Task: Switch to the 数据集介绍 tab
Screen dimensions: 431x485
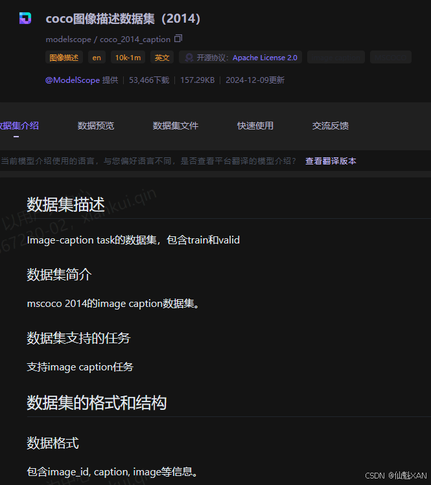Action: [x=19, y=126]
